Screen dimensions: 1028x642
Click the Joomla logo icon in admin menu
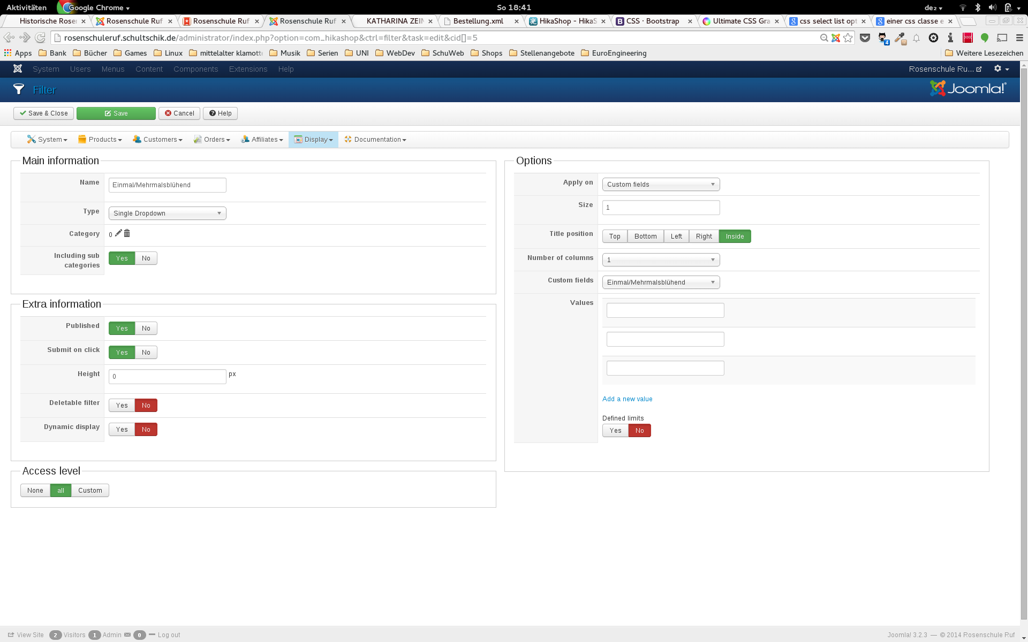[x=18, y=69]
